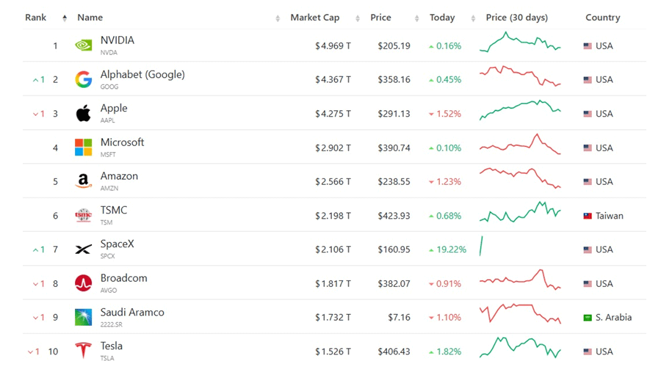
Task: Sort by Price column arrows
Action: click(x=416, y=18)
